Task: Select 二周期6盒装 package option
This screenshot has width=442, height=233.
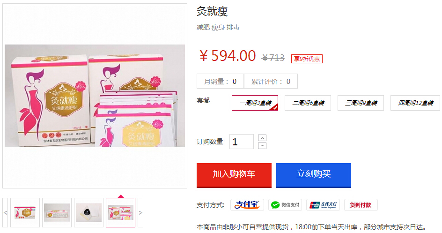Action: tap(308, 103)
